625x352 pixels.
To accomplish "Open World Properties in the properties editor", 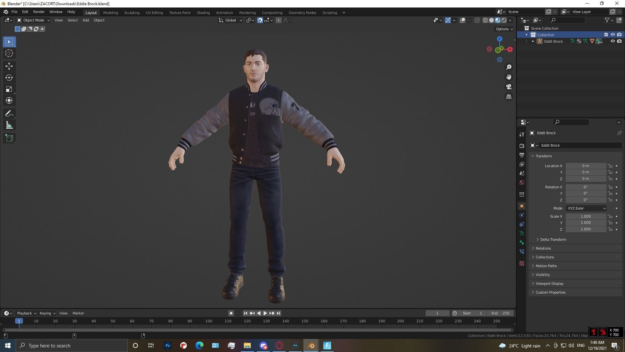I will 522,183.
